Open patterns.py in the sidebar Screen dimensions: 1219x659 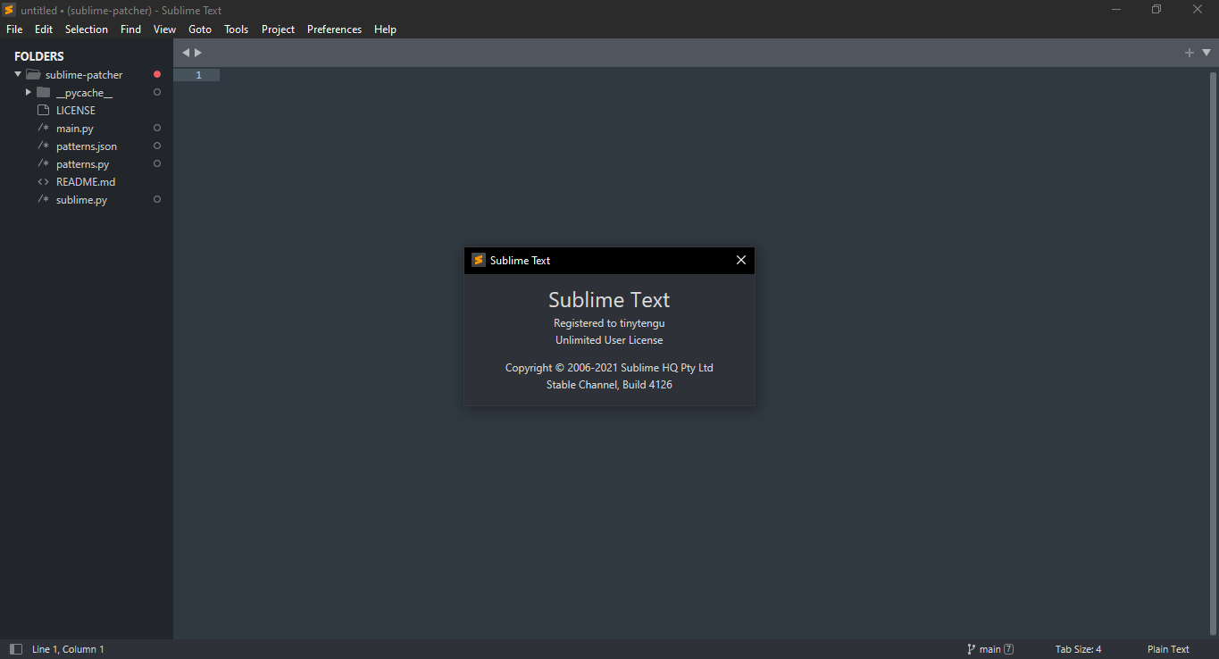pos(83,164)
